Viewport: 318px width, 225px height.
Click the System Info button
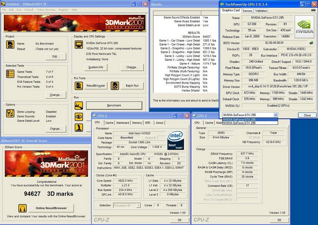tap(96, 67)
